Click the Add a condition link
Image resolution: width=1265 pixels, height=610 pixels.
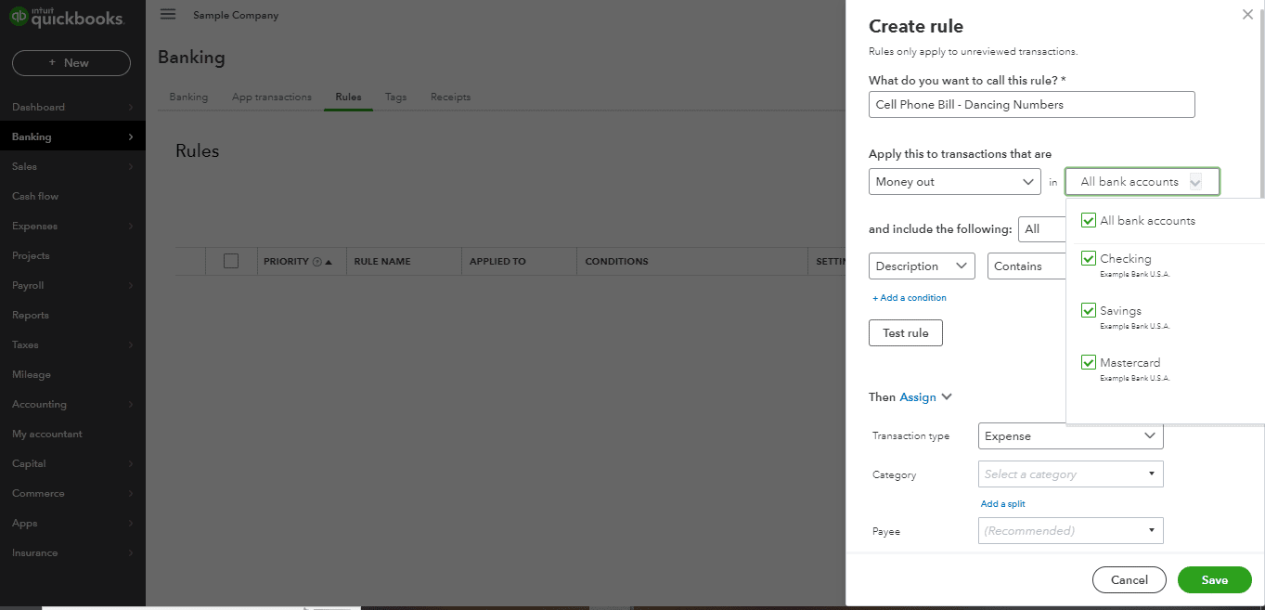pos(910,298)
